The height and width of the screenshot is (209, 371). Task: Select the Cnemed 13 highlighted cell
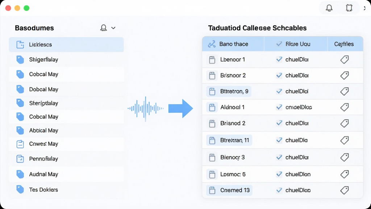(x=229, y=190)
